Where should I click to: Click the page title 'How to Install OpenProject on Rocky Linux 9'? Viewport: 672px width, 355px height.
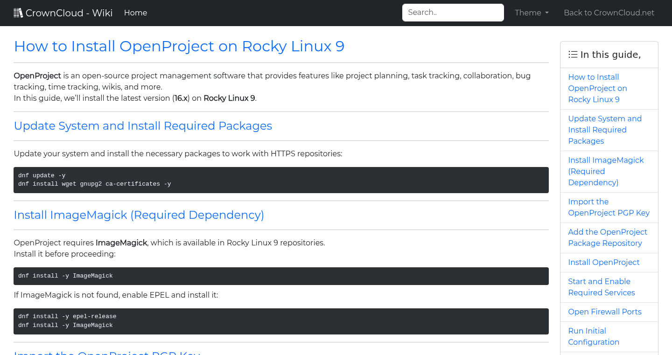click(x=179, y=46)
